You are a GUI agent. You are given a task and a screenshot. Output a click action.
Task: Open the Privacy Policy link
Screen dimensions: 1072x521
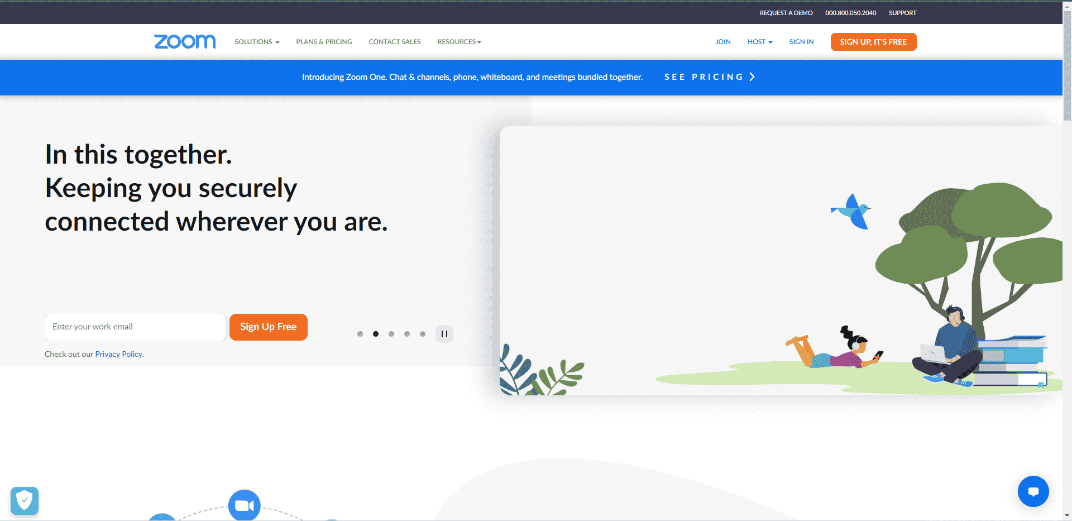(x=118, y=354)
